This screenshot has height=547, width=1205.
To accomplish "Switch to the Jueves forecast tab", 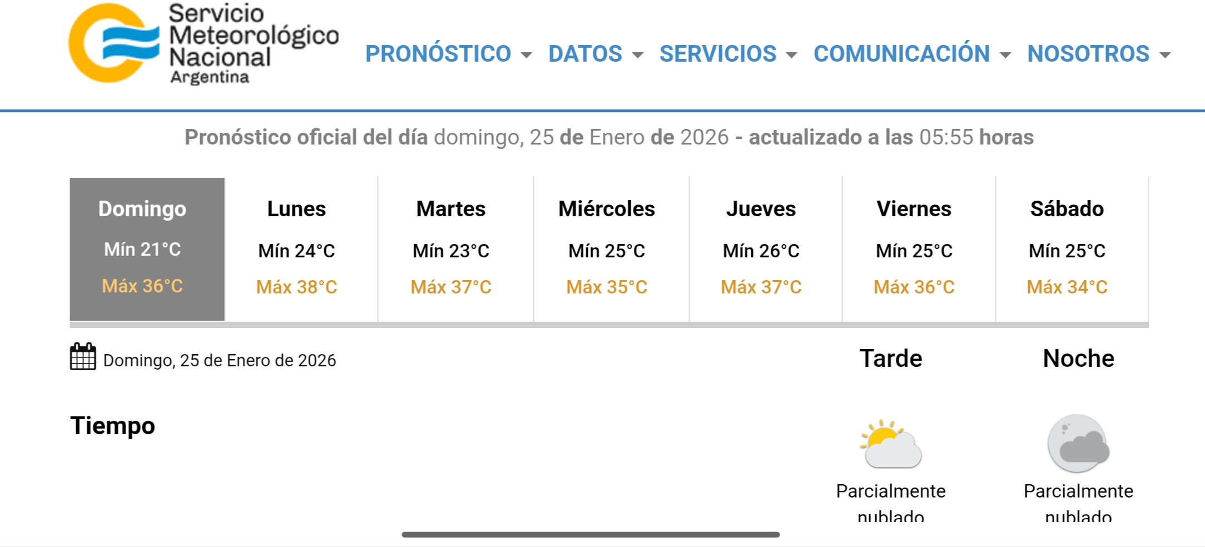I will click(x=761, y=248).
